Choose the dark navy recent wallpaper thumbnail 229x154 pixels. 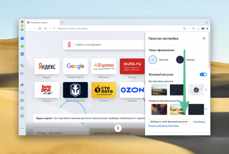(x=196, y=109)
